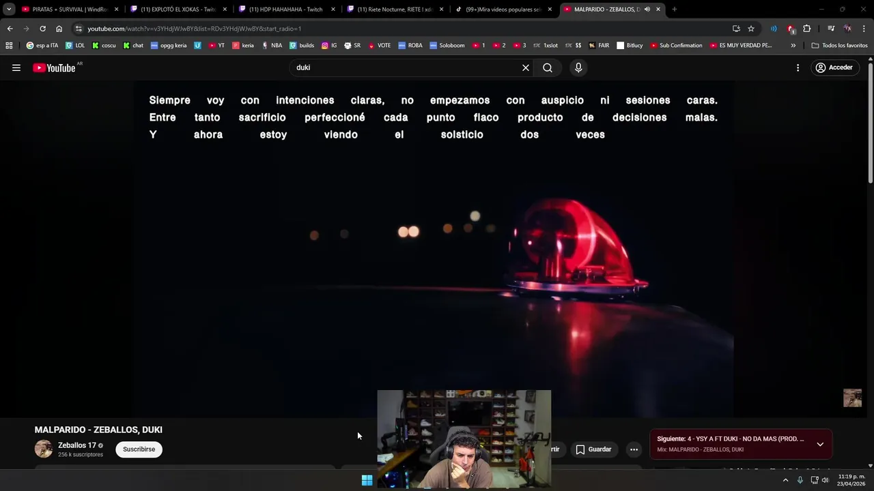Image resolution: width=874 pixels, height=491 pixels.
Task: Run search with the magnifier button
Action: click(x=548, y=68)
